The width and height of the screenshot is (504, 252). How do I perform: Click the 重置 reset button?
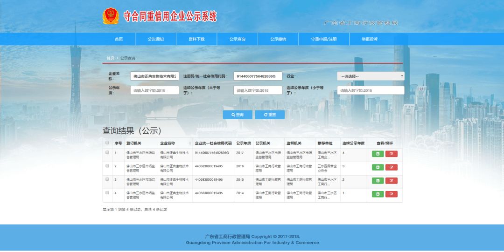[x=270, y=115]
